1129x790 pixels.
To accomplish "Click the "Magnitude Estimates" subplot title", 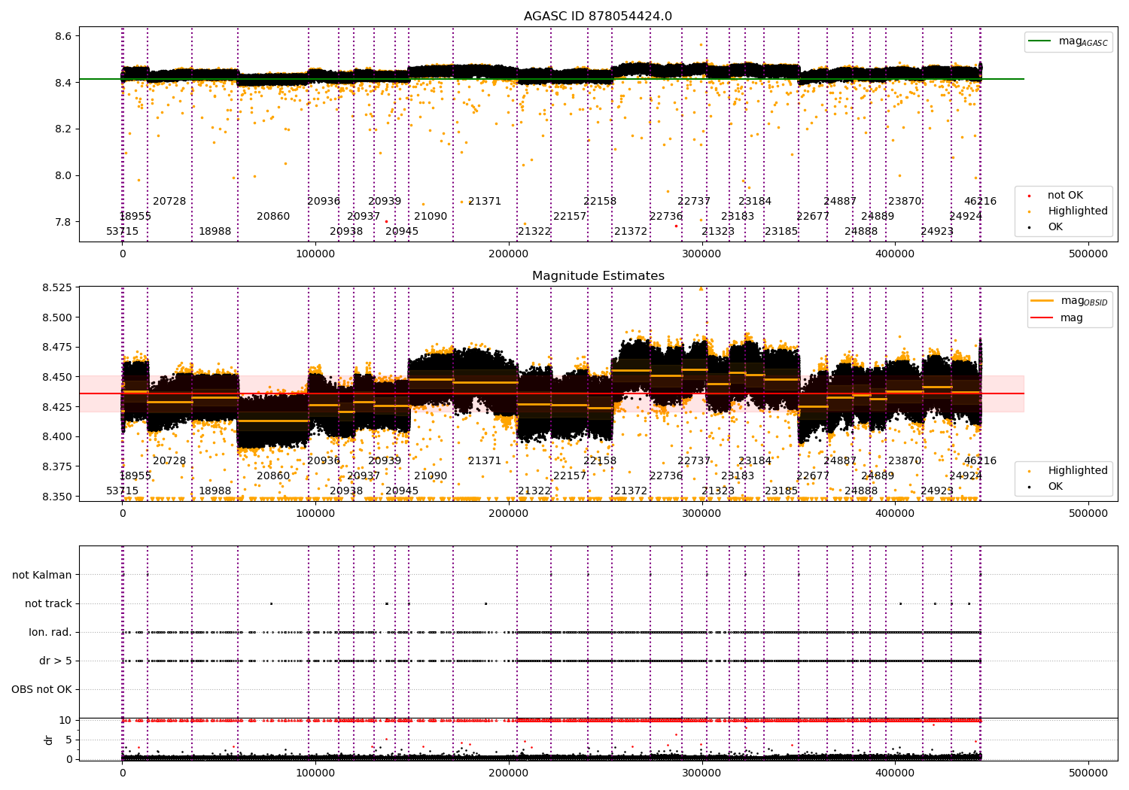I will coord(598,276).
